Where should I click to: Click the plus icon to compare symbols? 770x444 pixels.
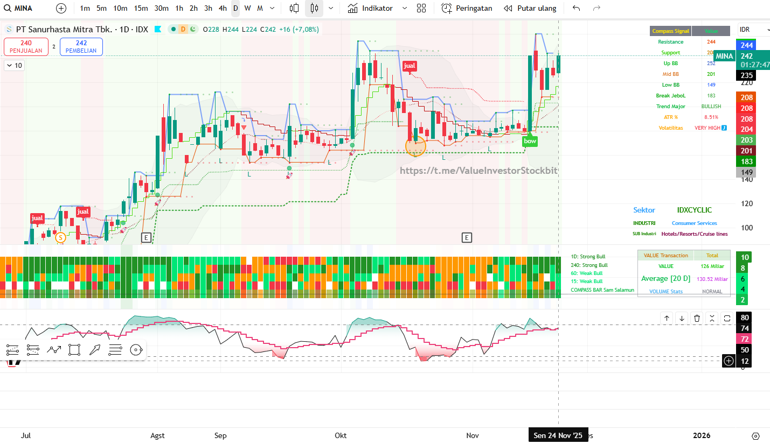pos(61,8)
